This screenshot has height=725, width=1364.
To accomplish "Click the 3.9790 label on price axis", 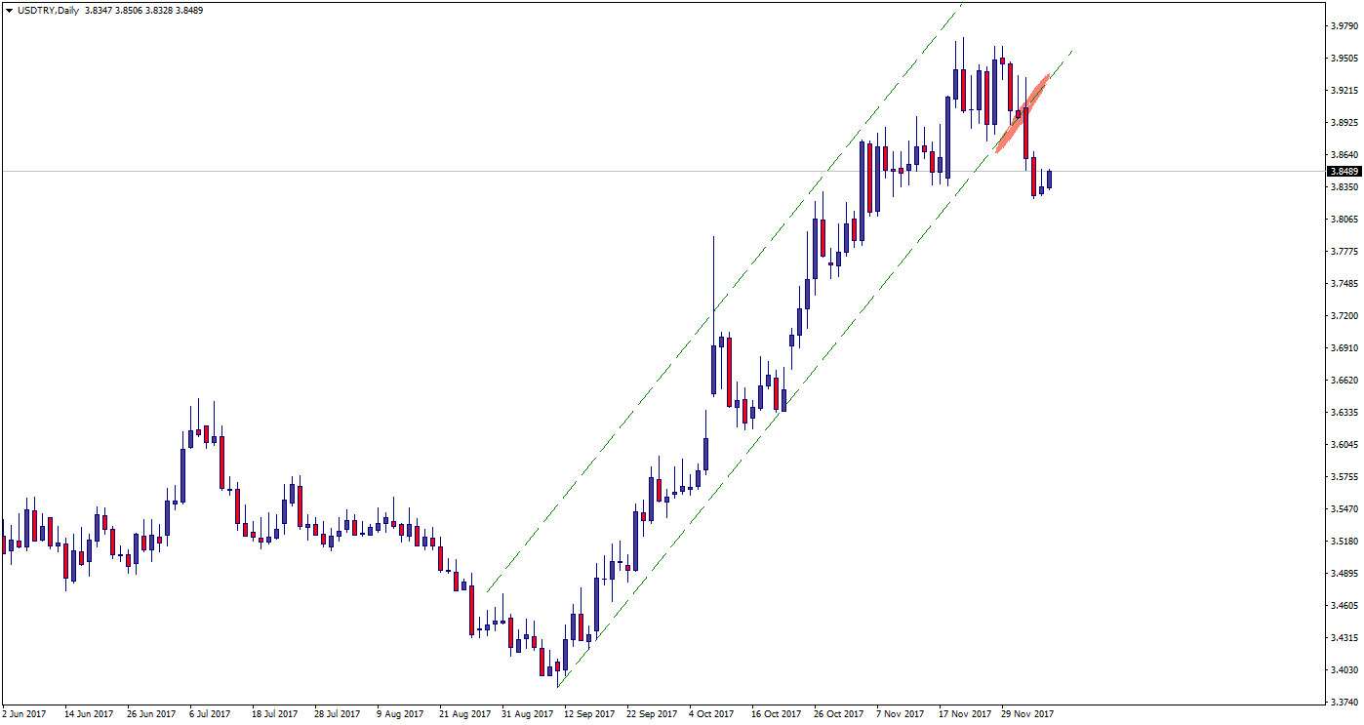I will pyautogui.click(x=1344, y=26).
